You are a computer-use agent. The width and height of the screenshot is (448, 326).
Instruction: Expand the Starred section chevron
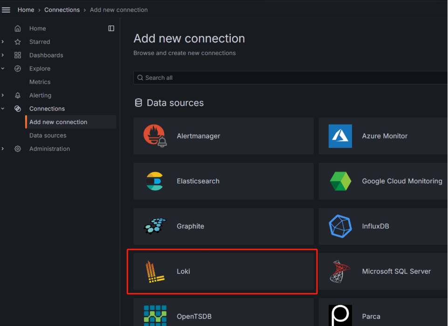3,42
